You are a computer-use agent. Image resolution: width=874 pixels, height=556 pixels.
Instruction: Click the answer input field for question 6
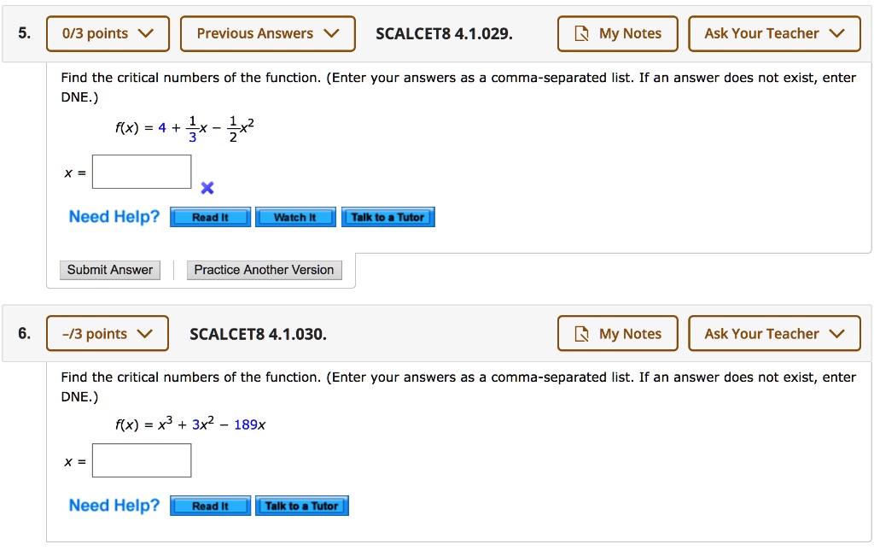(141, 459)
